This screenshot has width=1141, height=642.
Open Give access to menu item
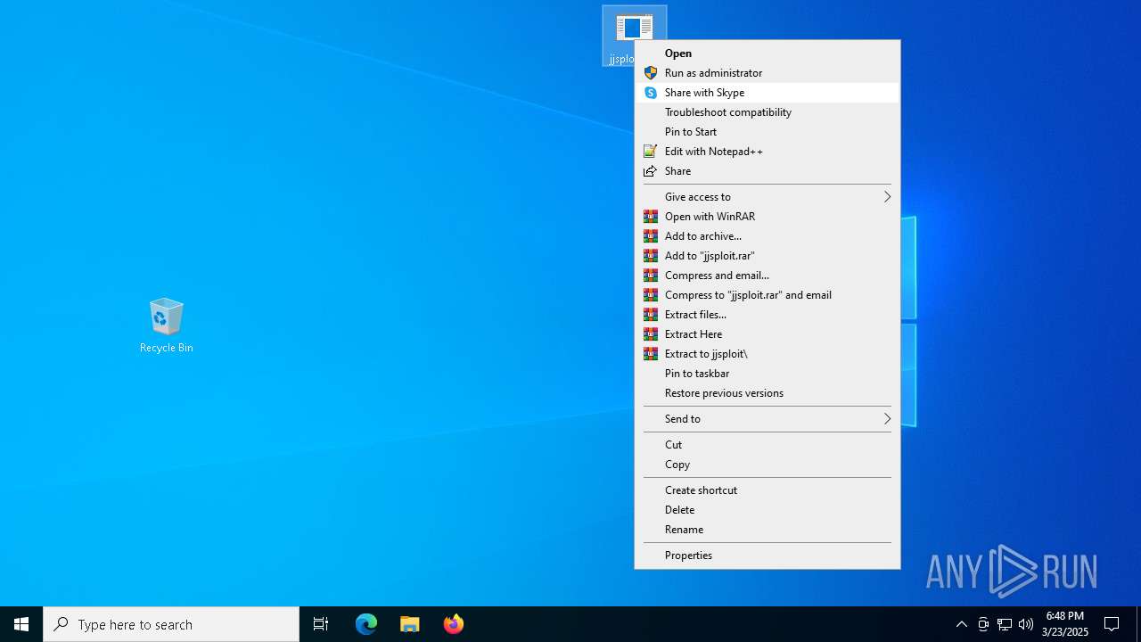[768, 197]
